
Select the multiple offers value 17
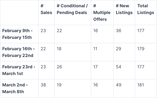[95, 67]
